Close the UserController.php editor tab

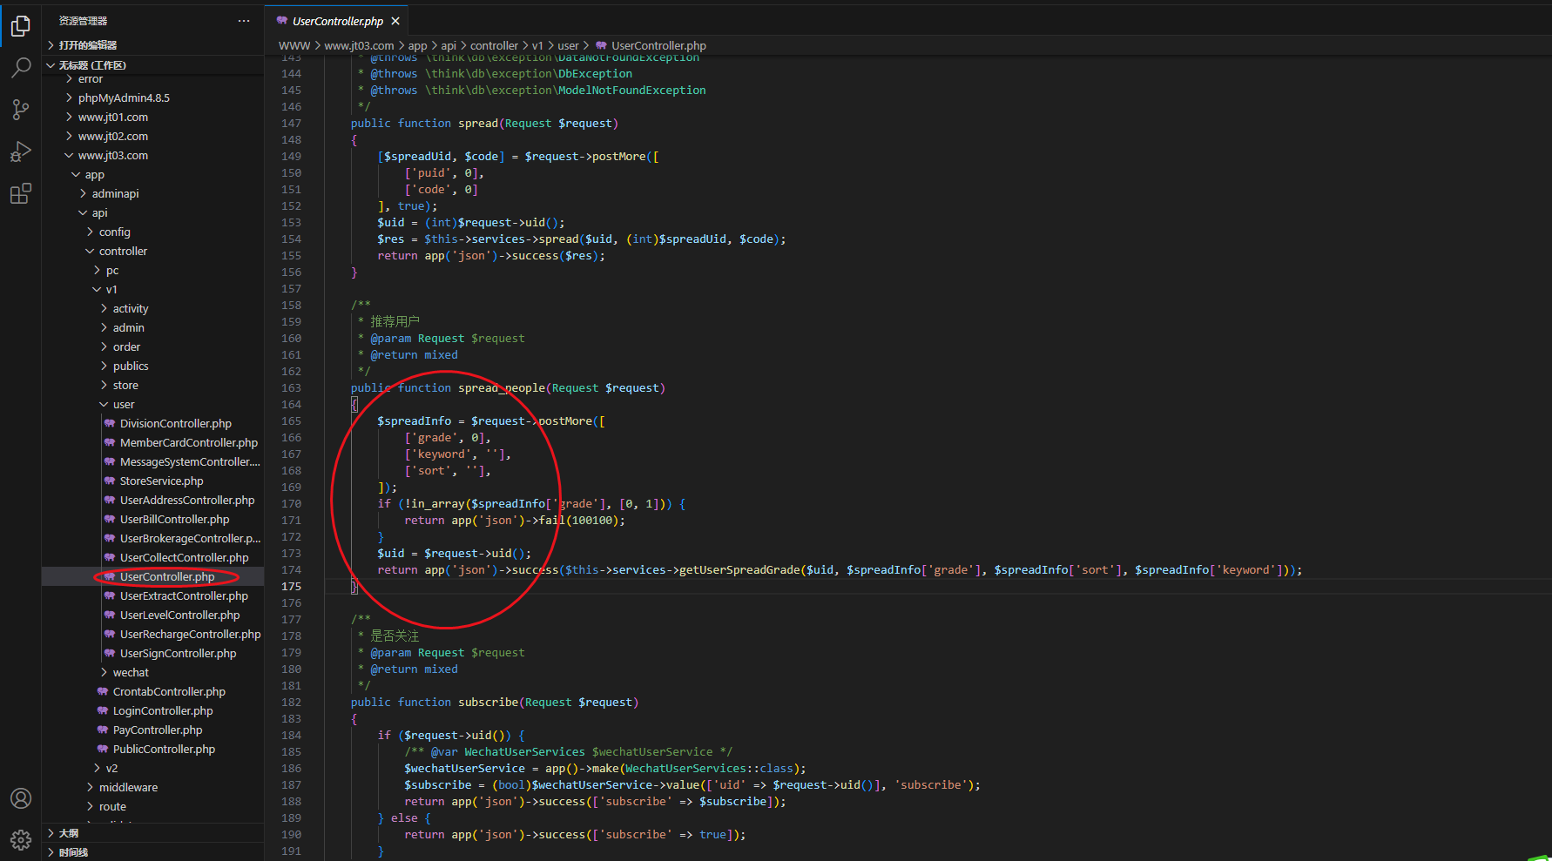395,21
